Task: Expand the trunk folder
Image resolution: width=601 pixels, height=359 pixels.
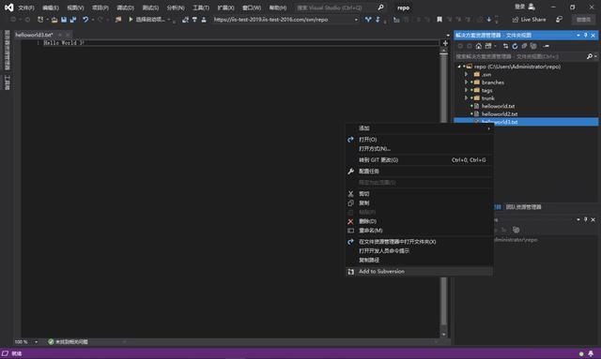Action: (466, 98)
